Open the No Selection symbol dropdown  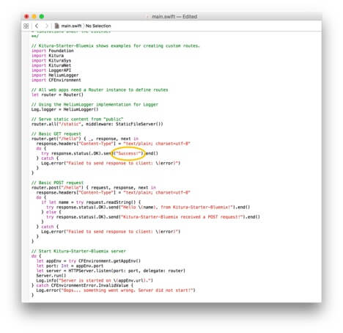[98, 26]
